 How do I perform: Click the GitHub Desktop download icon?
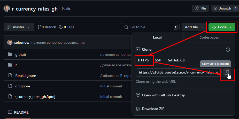138,95
